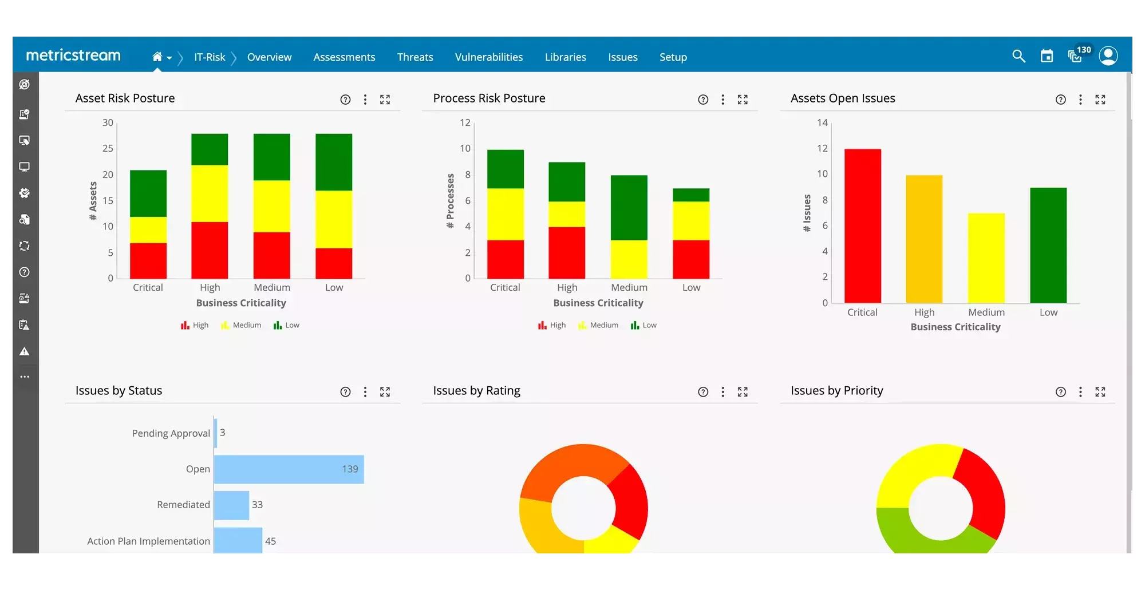This screenshot has height=590, width=1145.
Task: Click the sidebar question mark help icon
Action: click(x=24, y=272)
